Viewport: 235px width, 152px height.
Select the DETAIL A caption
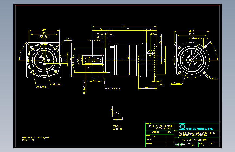pos(117,126)
